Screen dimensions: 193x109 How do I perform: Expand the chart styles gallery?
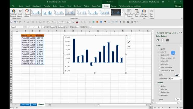click(x=123, y=15)
